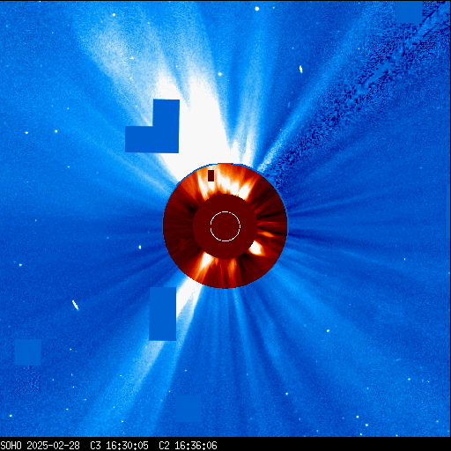Click the elongated bright streak at lower left
The image size is (451, 451).
point(76,305)
